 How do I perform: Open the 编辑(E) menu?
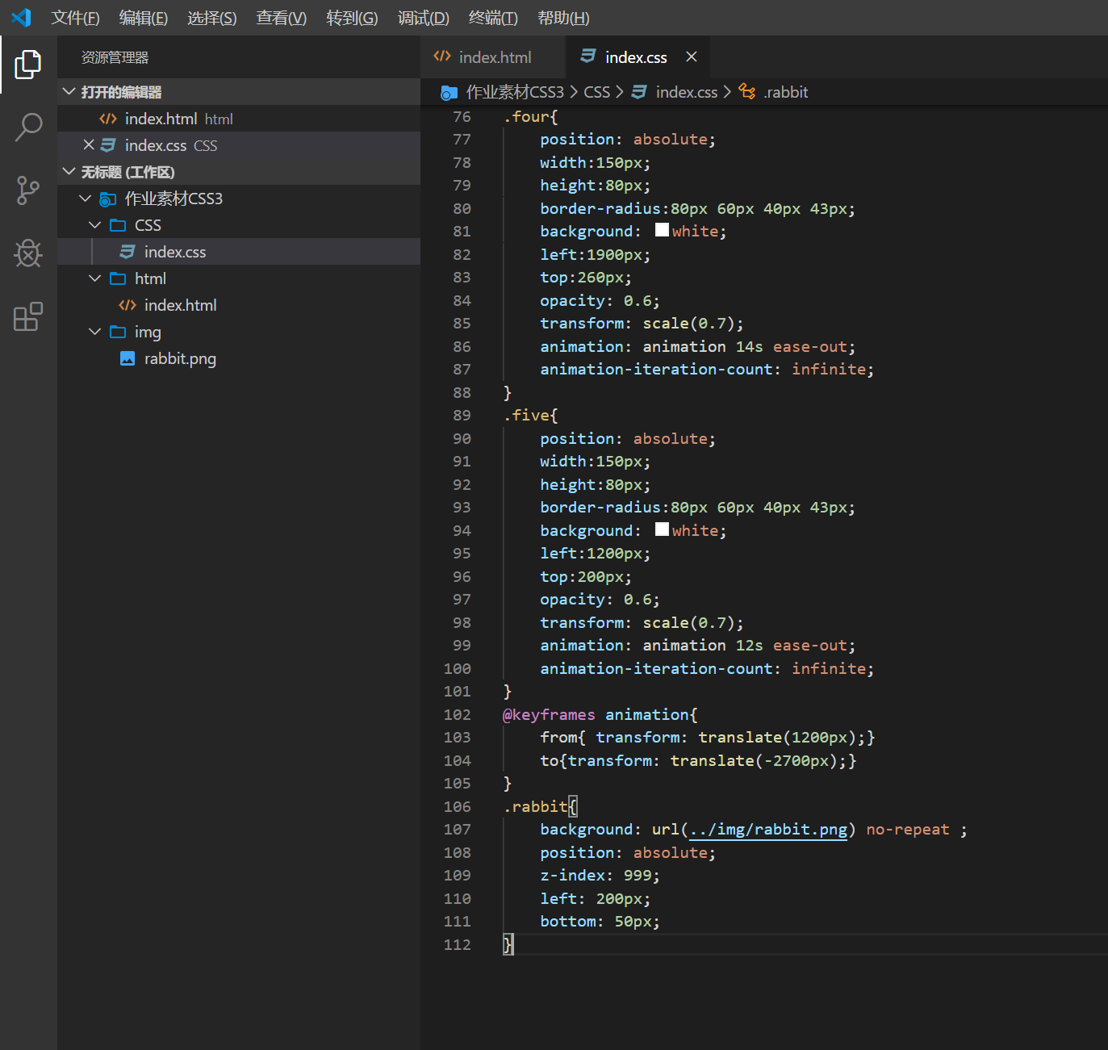144,18
